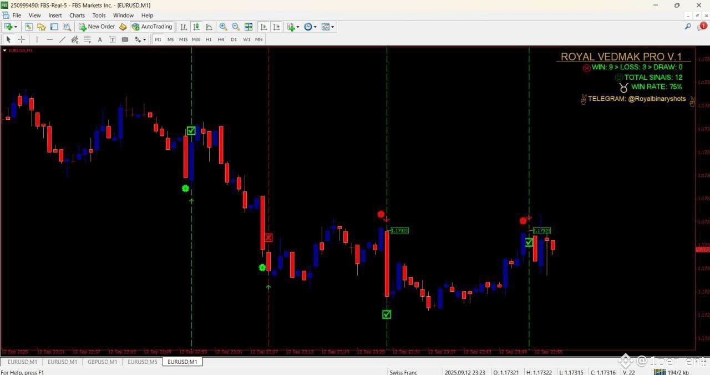Screen dimensions: 710x375
Task: Click the EURUSD,M1 chart title triangle
Action: pos(5,50)
